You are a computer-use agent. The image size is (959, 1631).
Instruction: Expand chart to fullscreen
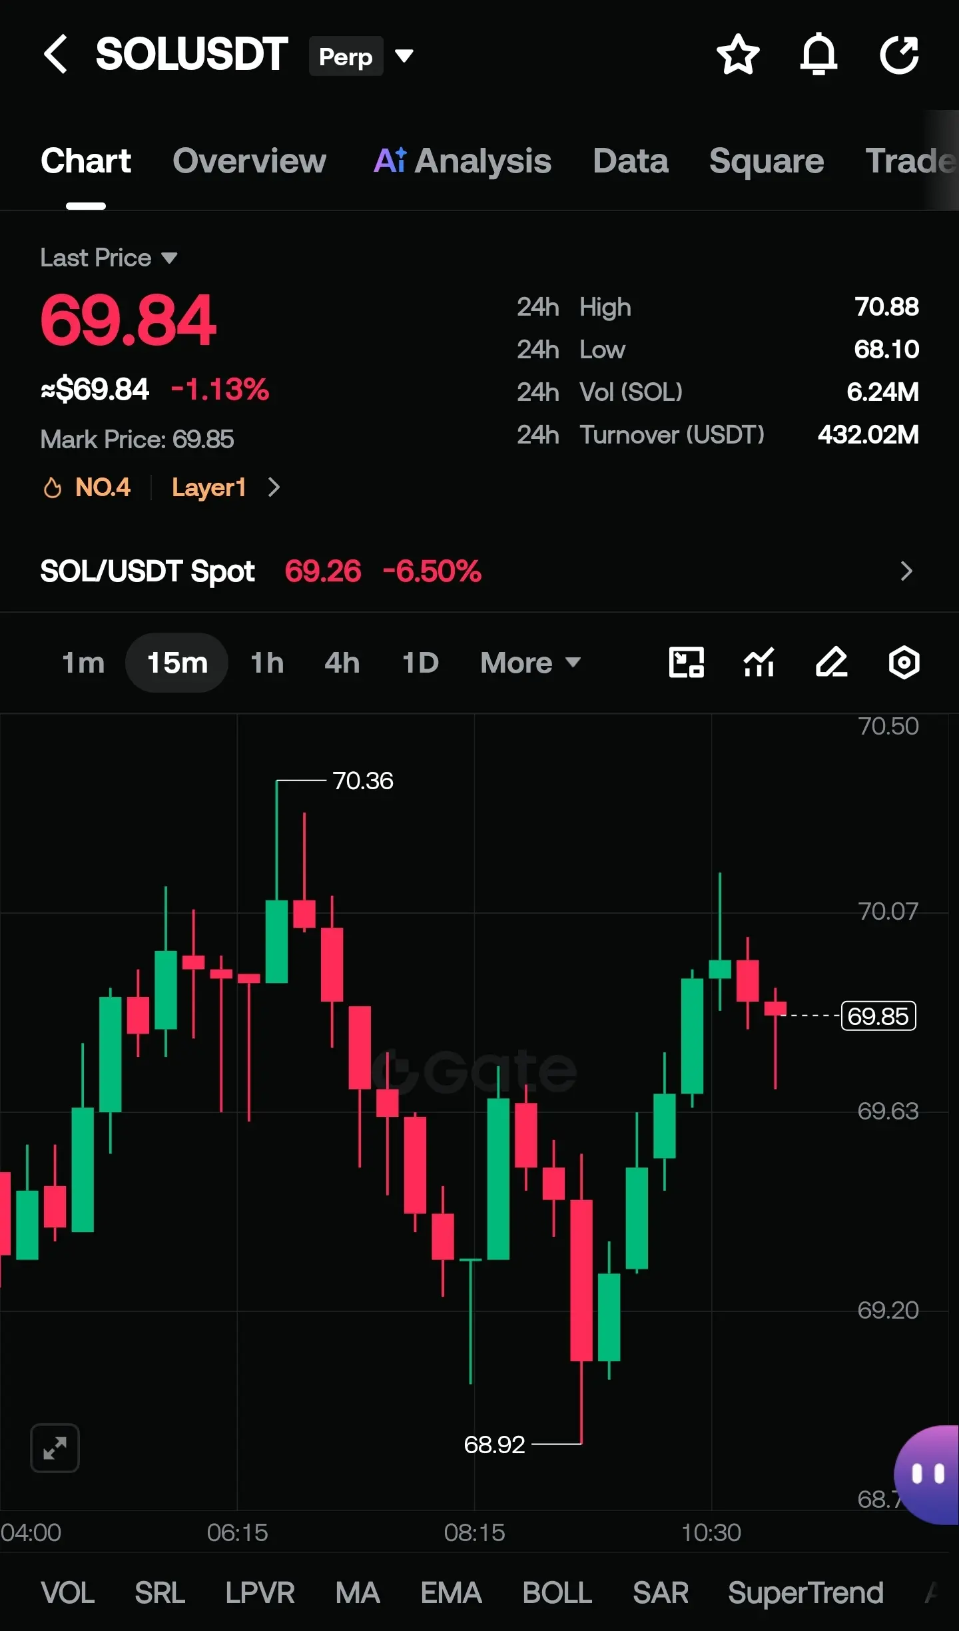[x=55, y=1448]
